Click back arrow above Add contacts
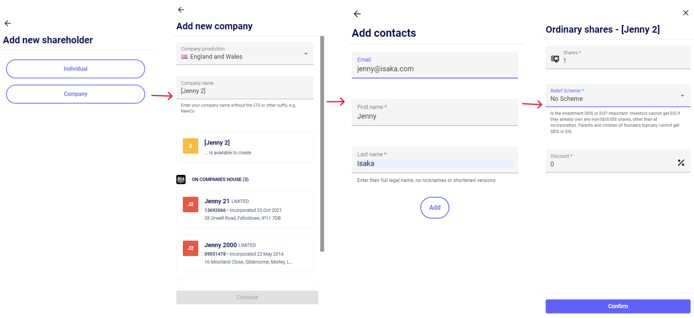 (x=357, y=14)
